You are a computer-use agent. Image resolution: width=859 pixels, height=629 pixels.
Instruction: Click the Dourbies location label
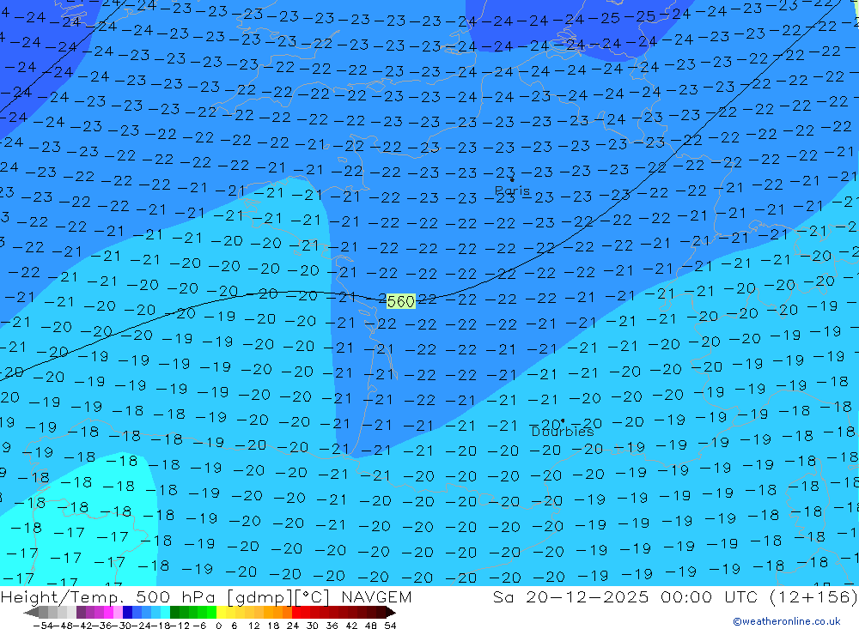coord(563,432)
